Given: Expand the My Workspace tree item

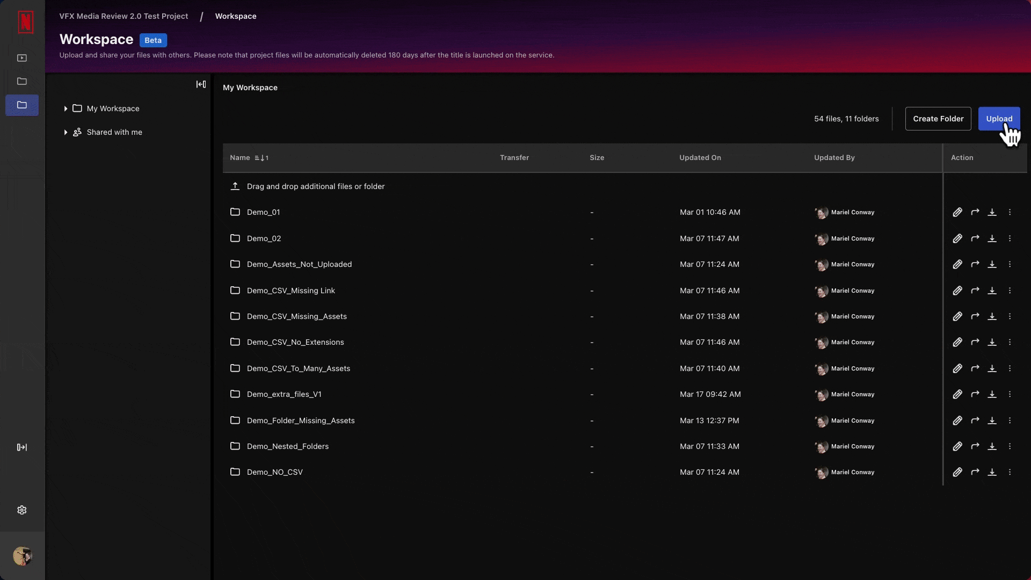Looking at the screenshot, I should coord(64,108).
